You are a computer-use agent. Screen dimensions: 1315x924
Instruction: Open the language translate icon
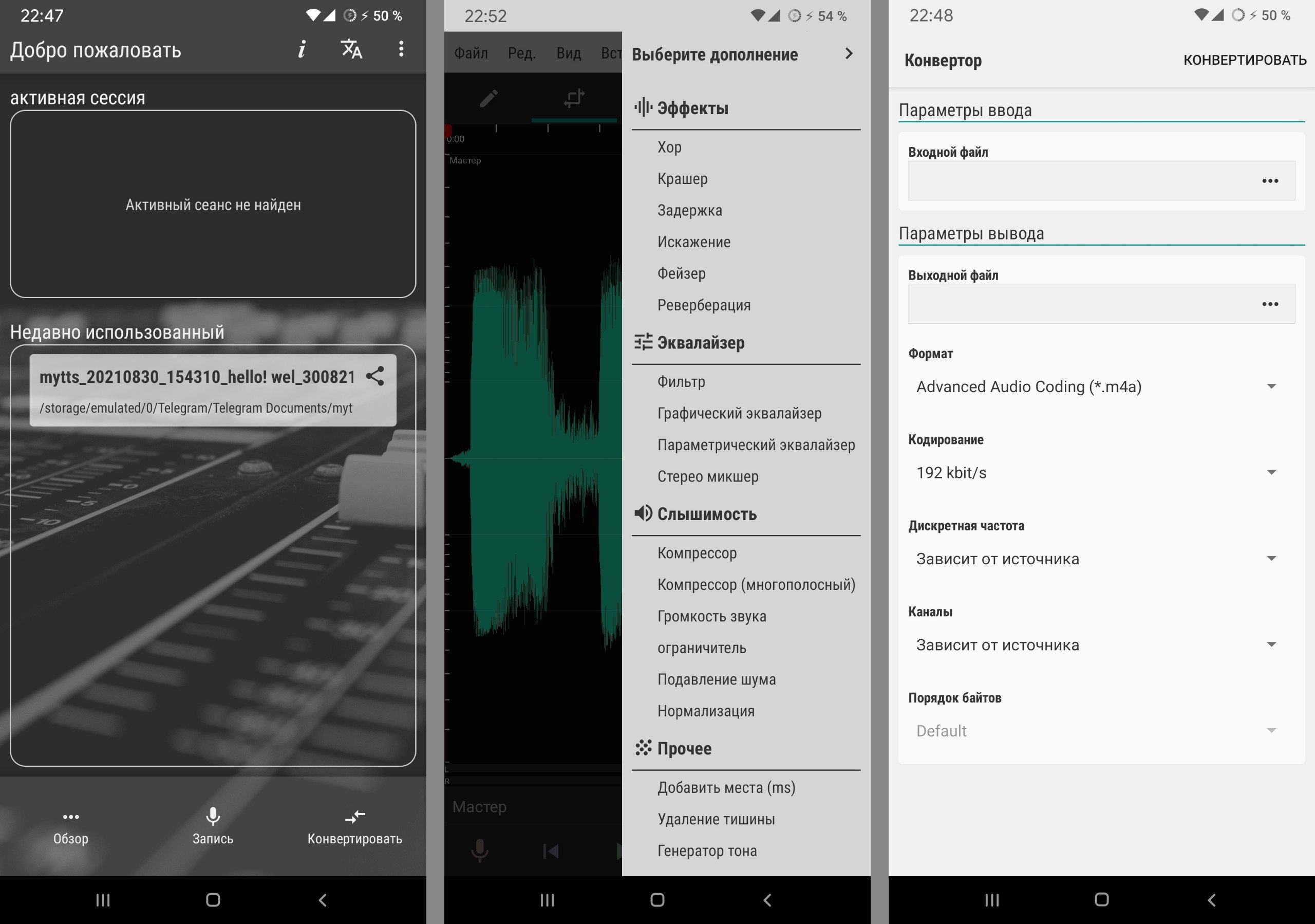(x=351, y=49)
